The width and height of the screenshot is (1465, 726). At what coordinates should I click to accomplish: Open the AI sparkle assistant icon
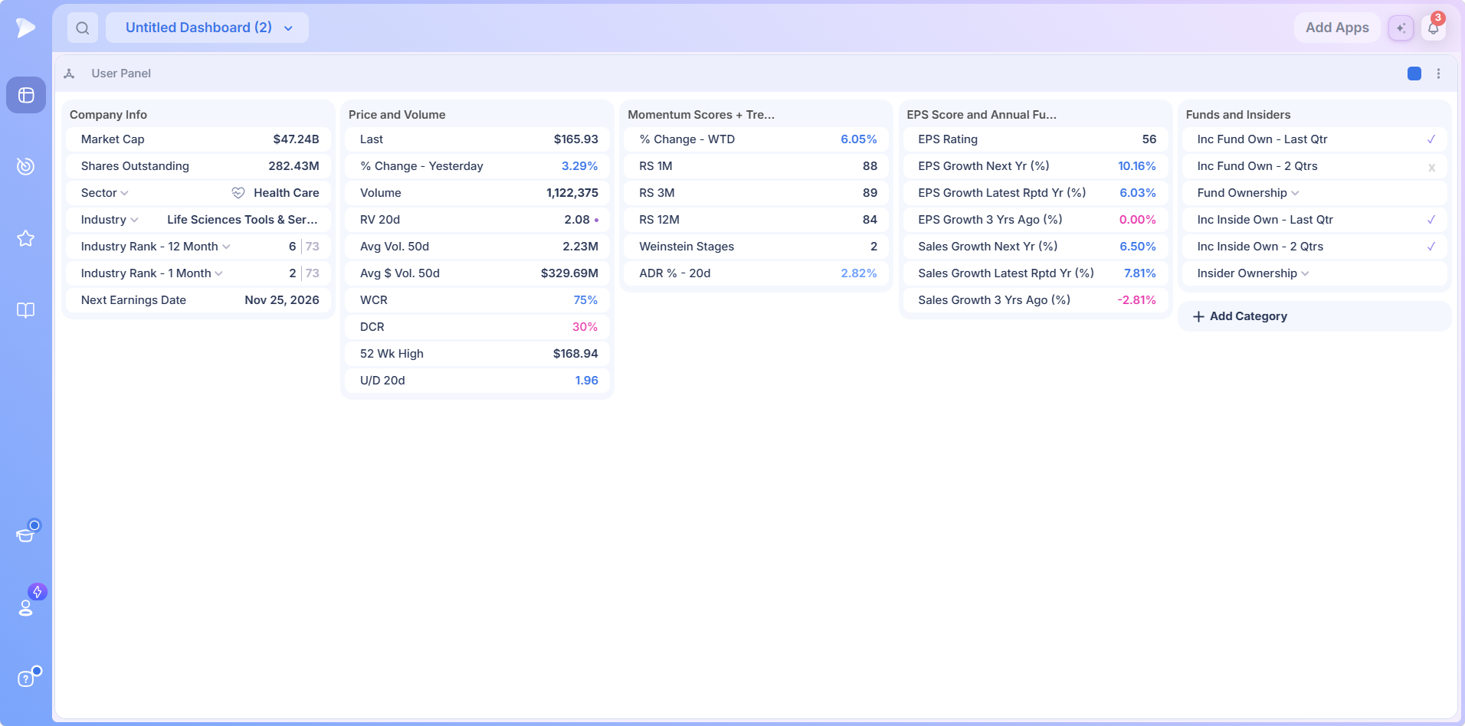tap(1401, 28)
